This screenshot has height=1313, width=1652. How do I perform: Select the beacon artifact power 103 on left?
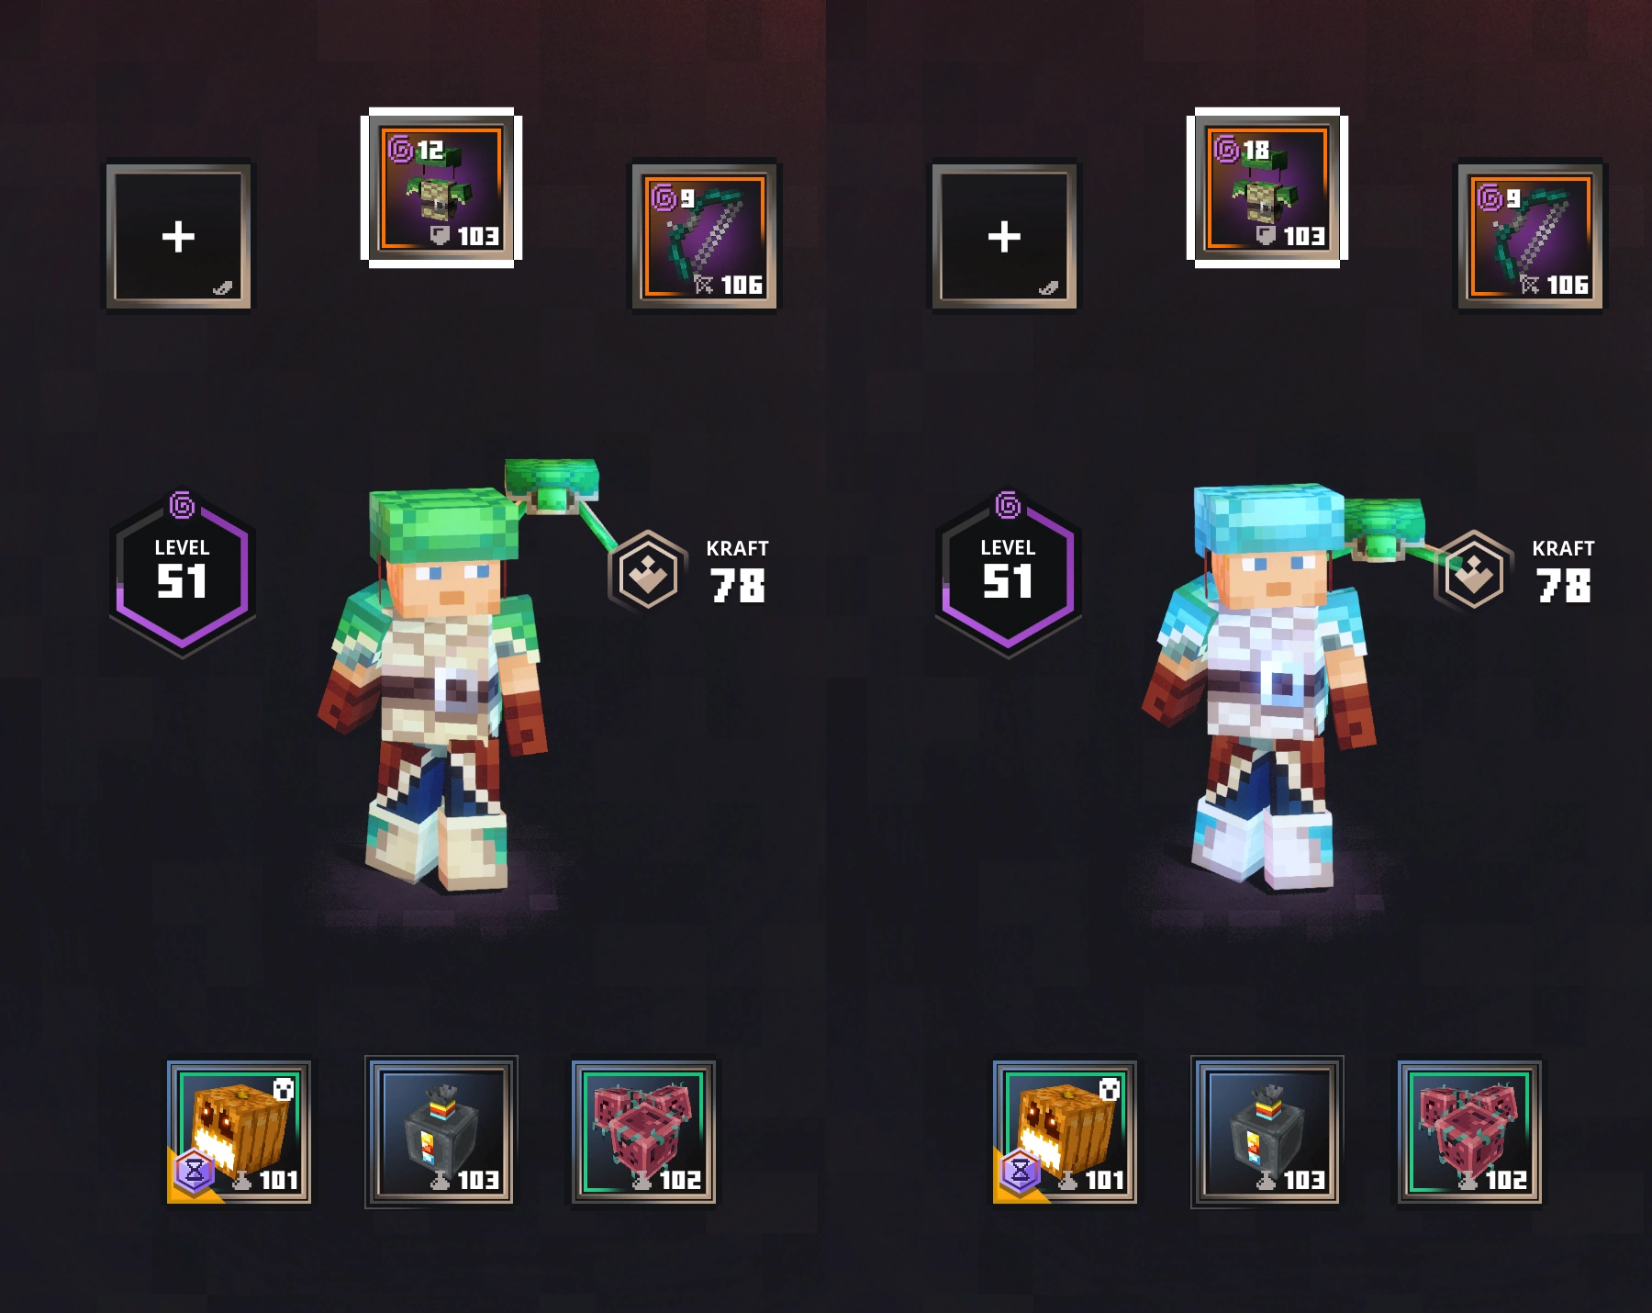tap(441, 1132)
